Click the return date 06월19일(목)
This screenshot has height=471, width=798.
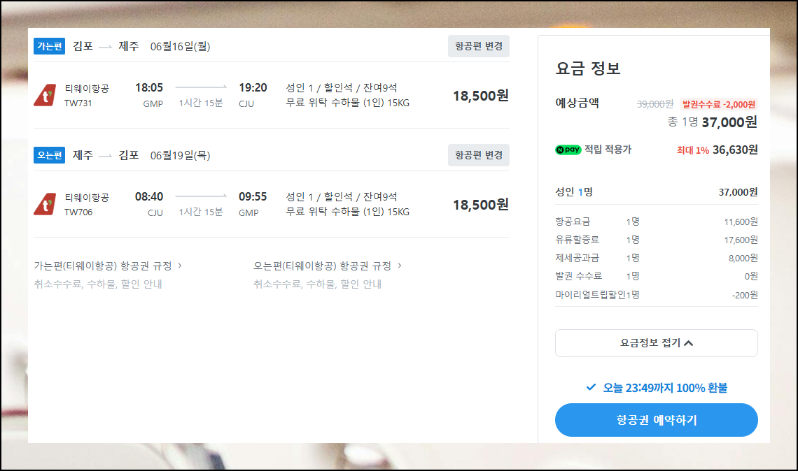[x=180, y=155]
